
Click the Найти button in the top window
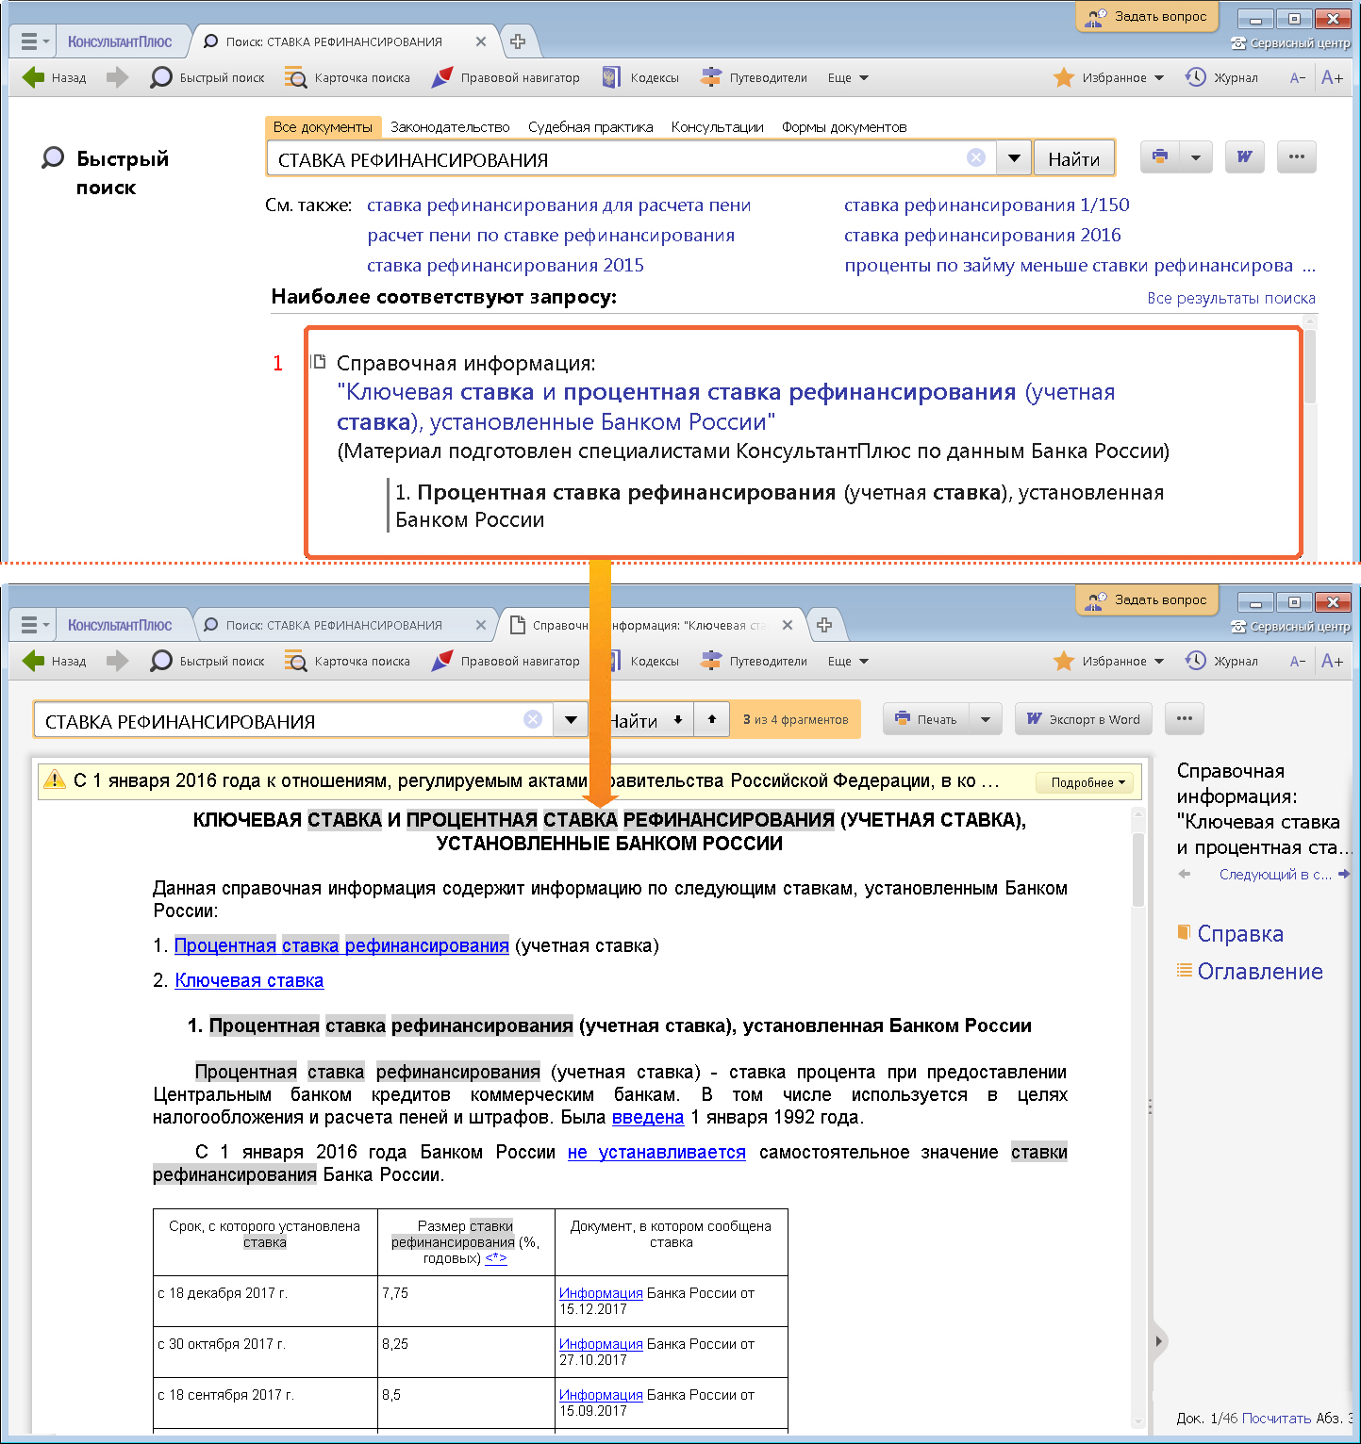(1073, 158)
